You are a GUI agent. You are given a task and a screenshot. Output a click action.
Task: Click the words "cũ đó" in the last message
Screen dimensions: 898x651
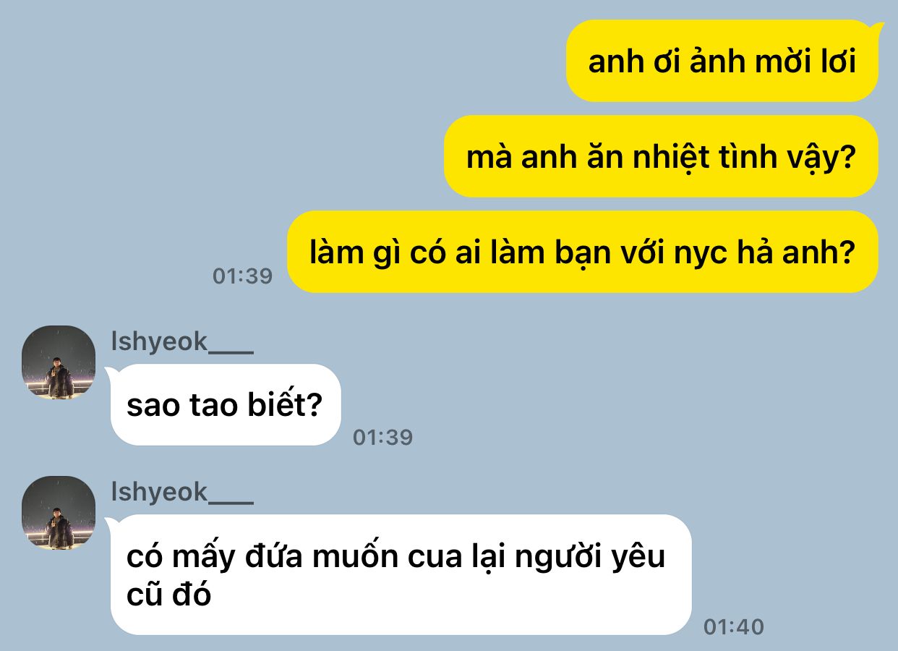[x=169, y=595]
